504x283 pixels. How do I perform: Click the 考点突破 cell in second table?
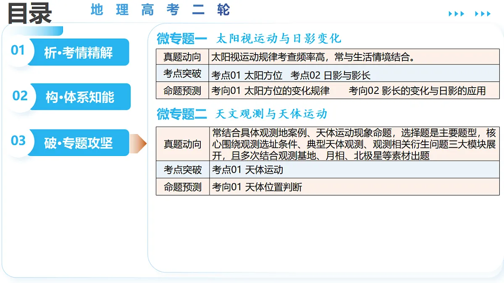coord(183,170)
